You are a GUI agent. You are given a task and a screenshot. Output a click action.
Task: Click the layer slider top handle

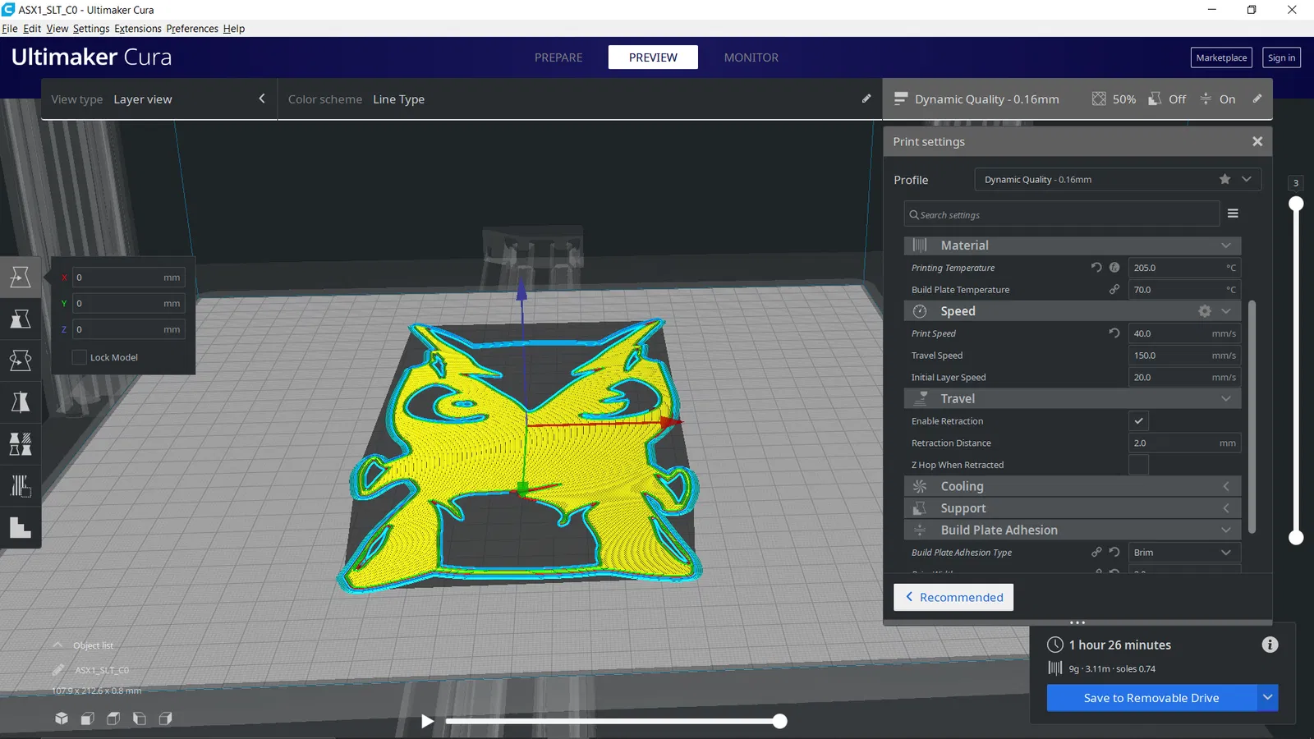[x=1296, y=204]
